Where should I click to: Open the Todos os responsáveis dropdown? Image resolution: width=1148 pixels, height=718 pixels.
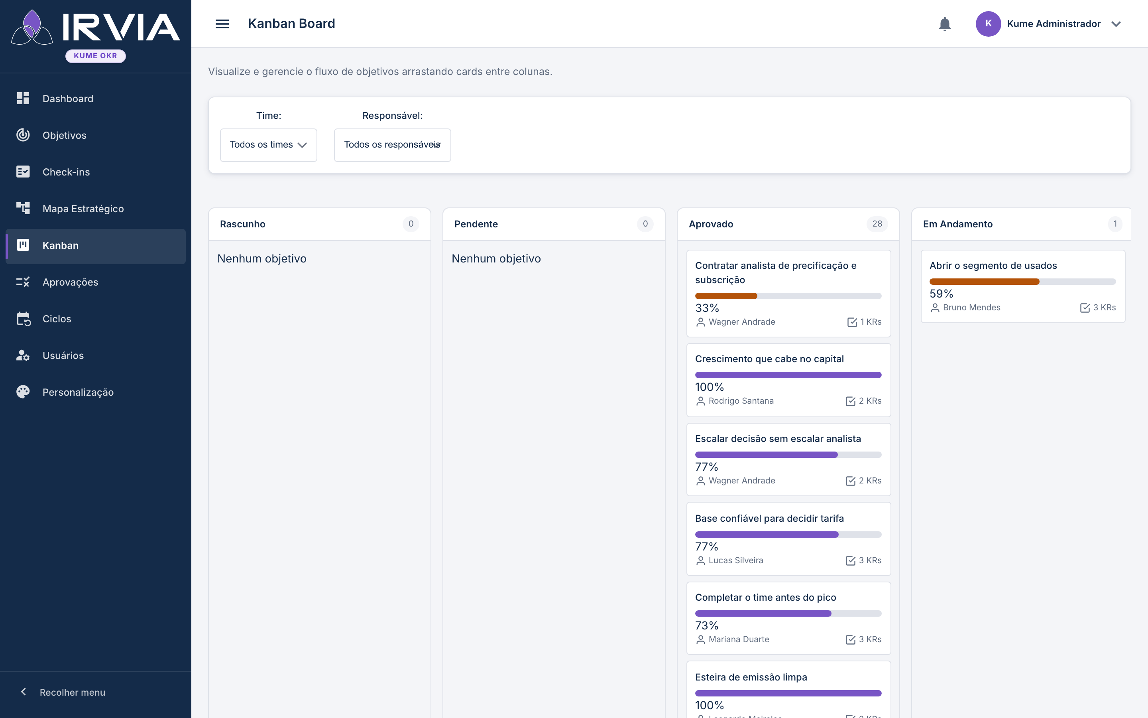pyautogui.click(x=392, y=145)
